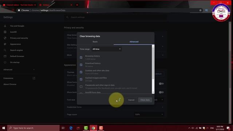The height and width of the screenshot is (131, 233).
Task: Click the magnifier icon in Search settings bar
Action: [x=67, y=17]
